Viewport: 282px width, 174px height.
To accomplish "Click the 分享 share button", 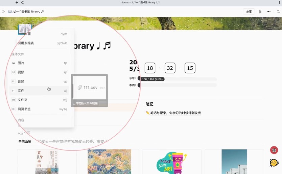I will pyautogui.click(x=249, y=11).
